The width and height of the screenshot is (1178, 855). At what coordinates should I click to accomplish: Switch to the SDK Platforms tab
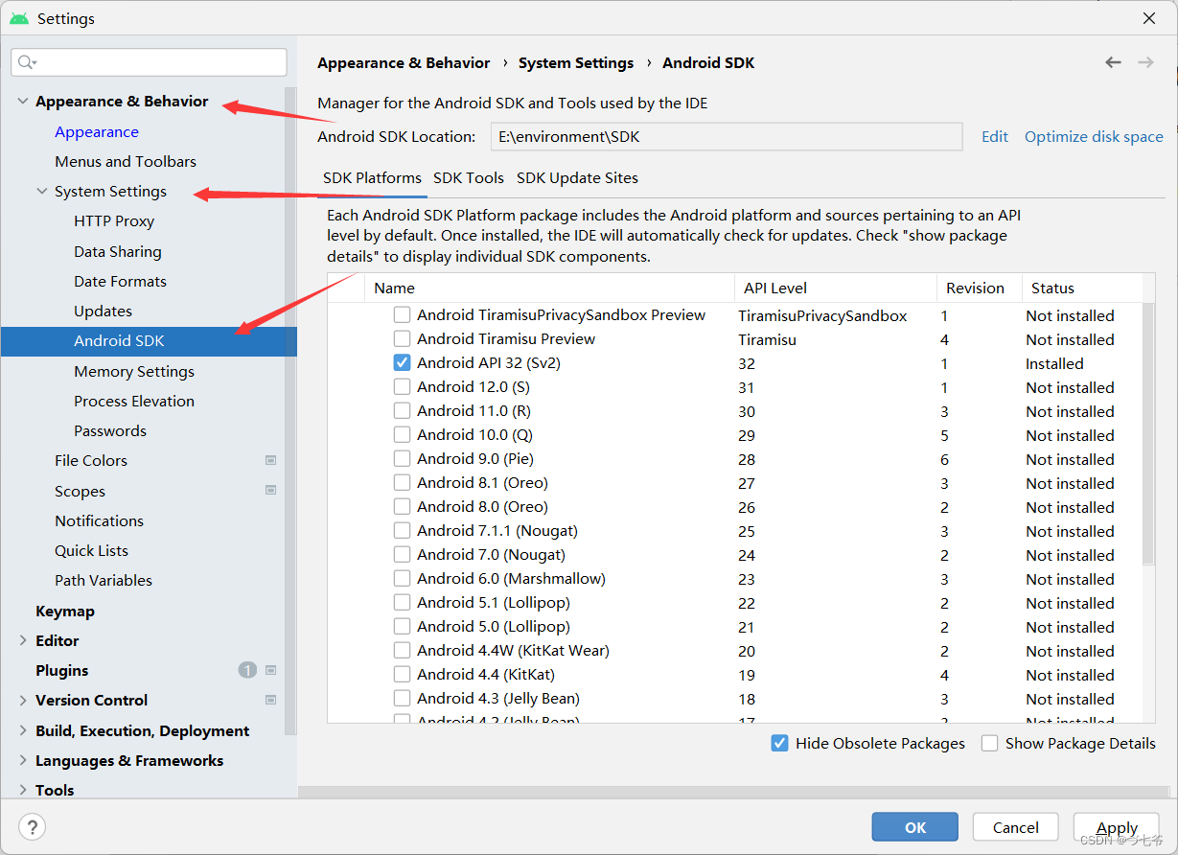[372, 178]
